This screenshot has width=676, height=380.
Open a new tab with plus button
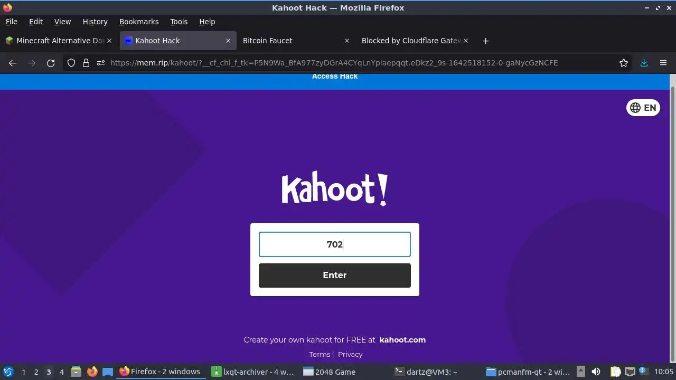click(x=485, y=41)
